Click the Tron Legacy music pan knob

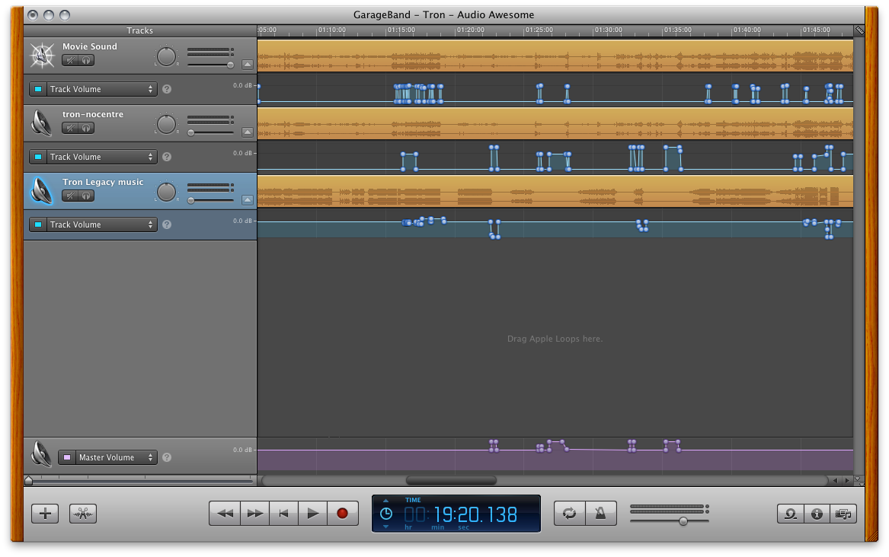[166, 192]
